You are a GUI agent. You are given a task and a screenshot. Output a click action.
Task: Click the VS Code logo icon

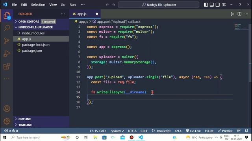[5, 4]
